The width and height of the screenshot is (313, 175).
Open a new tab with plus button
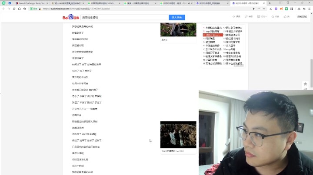(270, 3)
